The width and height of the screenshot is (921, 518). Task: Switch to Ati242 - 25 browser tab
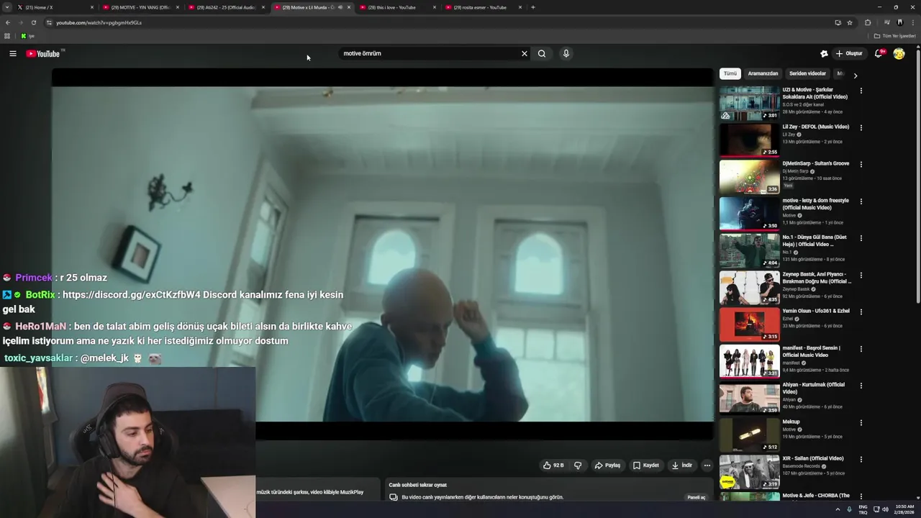coord(226,7)
